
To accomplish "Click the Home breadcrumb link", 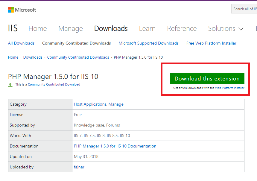I will [13, 57].
